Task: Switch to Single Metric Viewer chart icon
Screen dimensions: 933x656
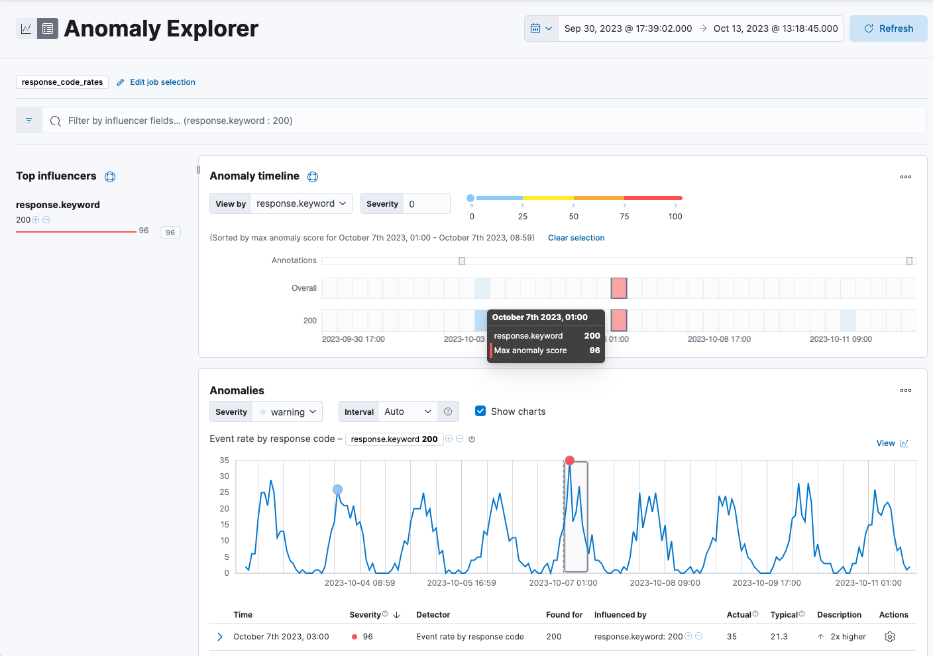Action: [x=26, y=28]
